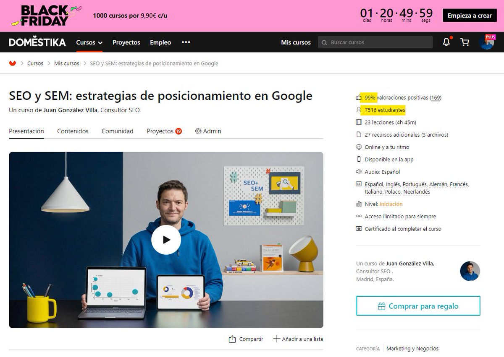Click the thumbs-up ratings icon

[x=359, y=98]
